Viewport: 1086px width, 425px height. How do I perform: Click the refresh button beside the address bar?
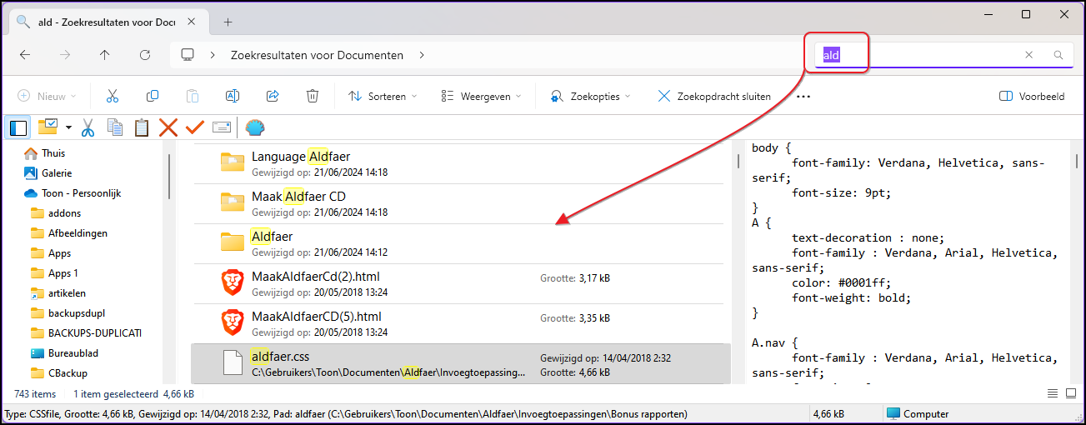pos(145,55)
